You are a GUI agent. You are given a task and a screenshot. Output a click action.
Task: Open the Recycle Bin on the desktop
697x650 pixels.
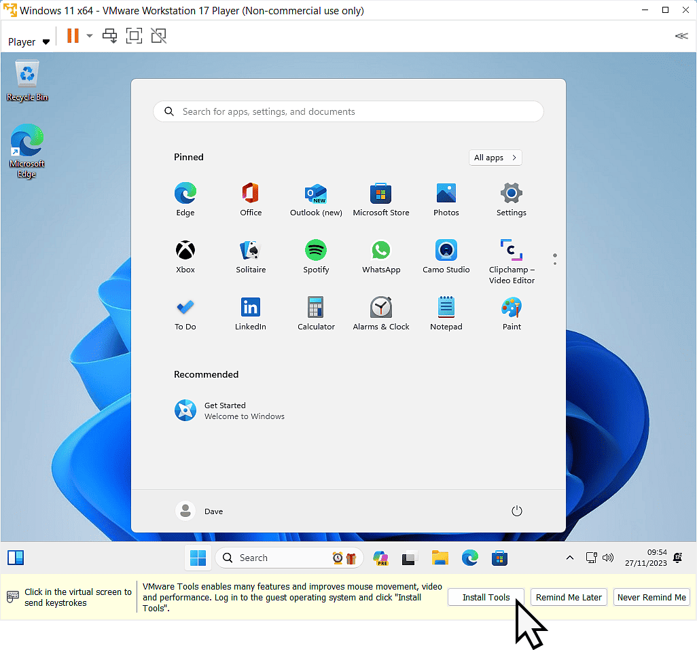[26, 75]
